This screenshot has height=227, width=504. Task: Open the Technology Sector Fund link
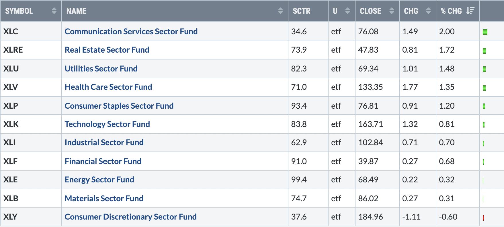107,124
